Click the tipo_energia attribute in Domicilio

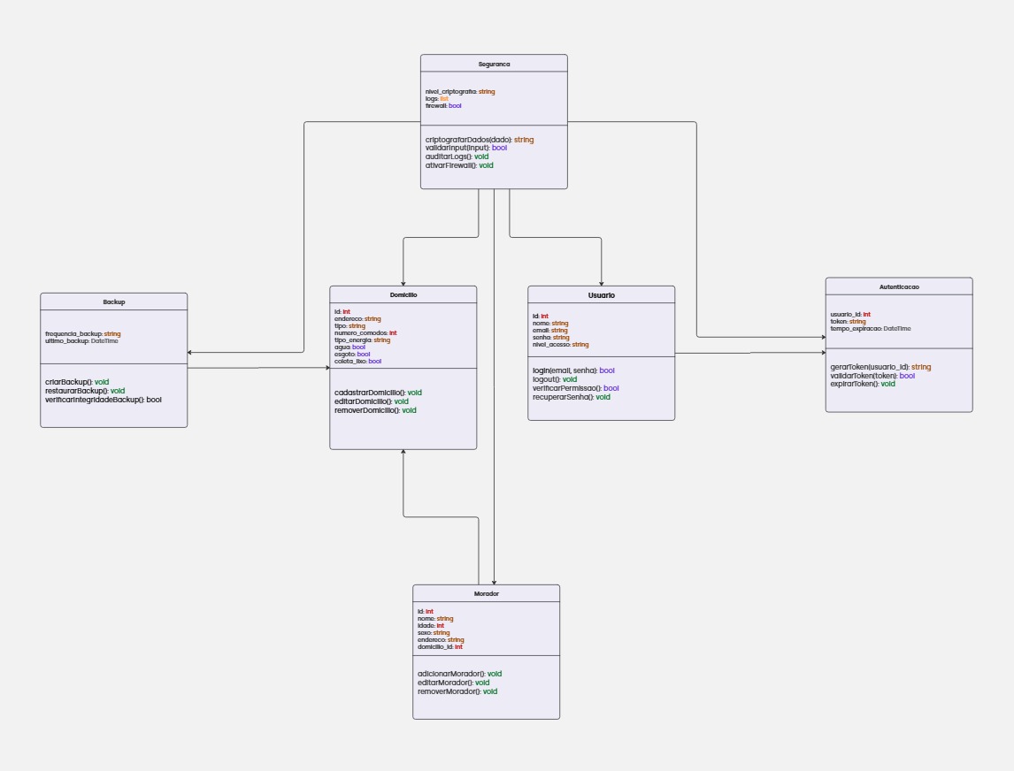[x=363, y=340]
